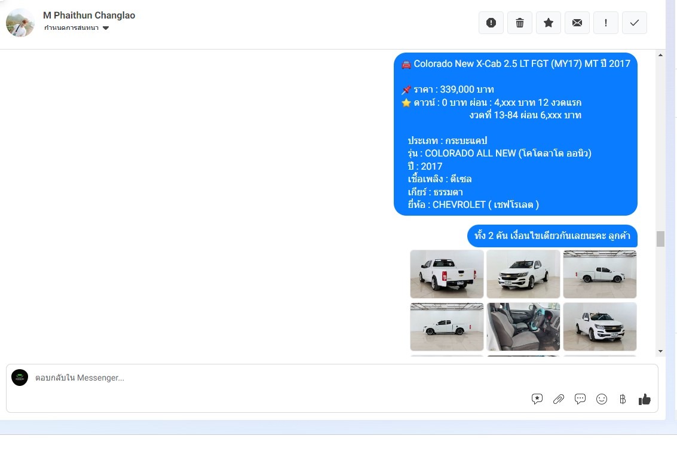Star this conversation
This screenshot has height=460, width=677.
pos(549,23)
